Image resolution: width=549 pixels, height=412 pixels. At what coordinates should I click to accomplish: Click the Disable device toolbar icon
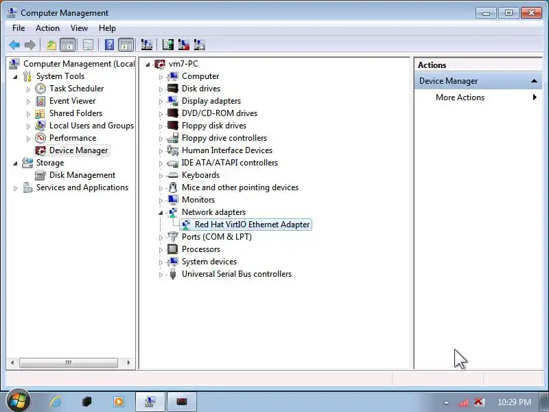pos(200,45)
